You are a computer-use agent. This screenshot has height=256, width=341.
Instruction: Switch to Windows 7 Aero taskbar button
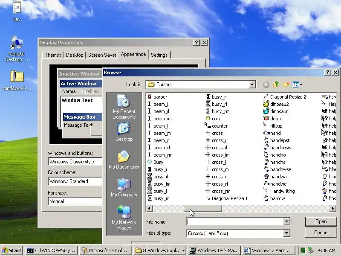click(x=269, y=250)
